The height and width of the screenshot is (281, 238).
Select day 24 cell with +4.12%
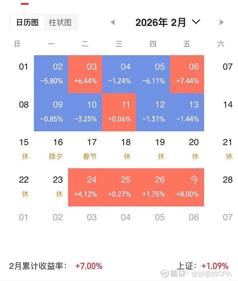(x=85, y=187)
